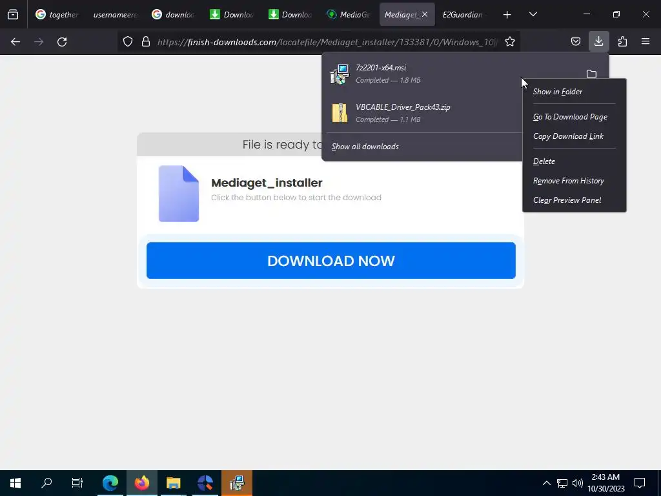Click the Mediaget_installer title text
The width and height of the screenshot is (661, 496).
click(267, 183)
